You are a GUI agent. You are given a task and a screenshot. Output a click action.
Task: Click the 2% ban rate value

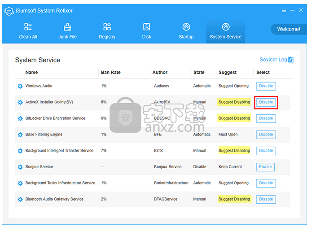click(104, 199)
